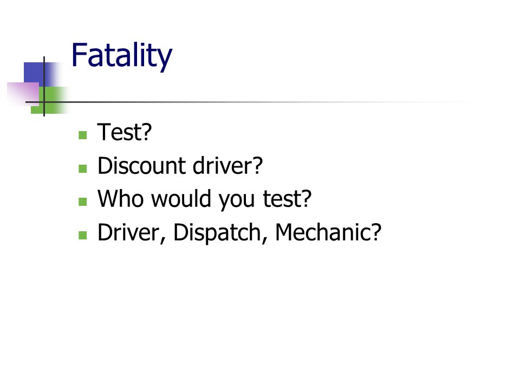Click the word "would" in the third bullet
The image size is (520, 390).
181,199
